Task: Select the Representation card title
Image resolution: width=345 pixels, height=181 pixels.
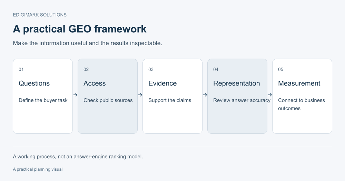Action: (237, 83)
